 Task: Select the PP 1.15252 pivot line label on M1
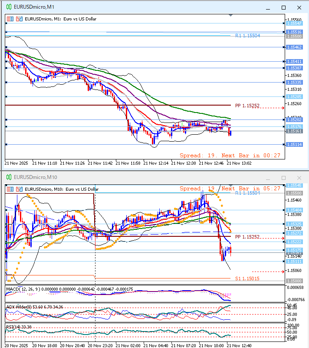pyautogui.click(x=247, y=106)
